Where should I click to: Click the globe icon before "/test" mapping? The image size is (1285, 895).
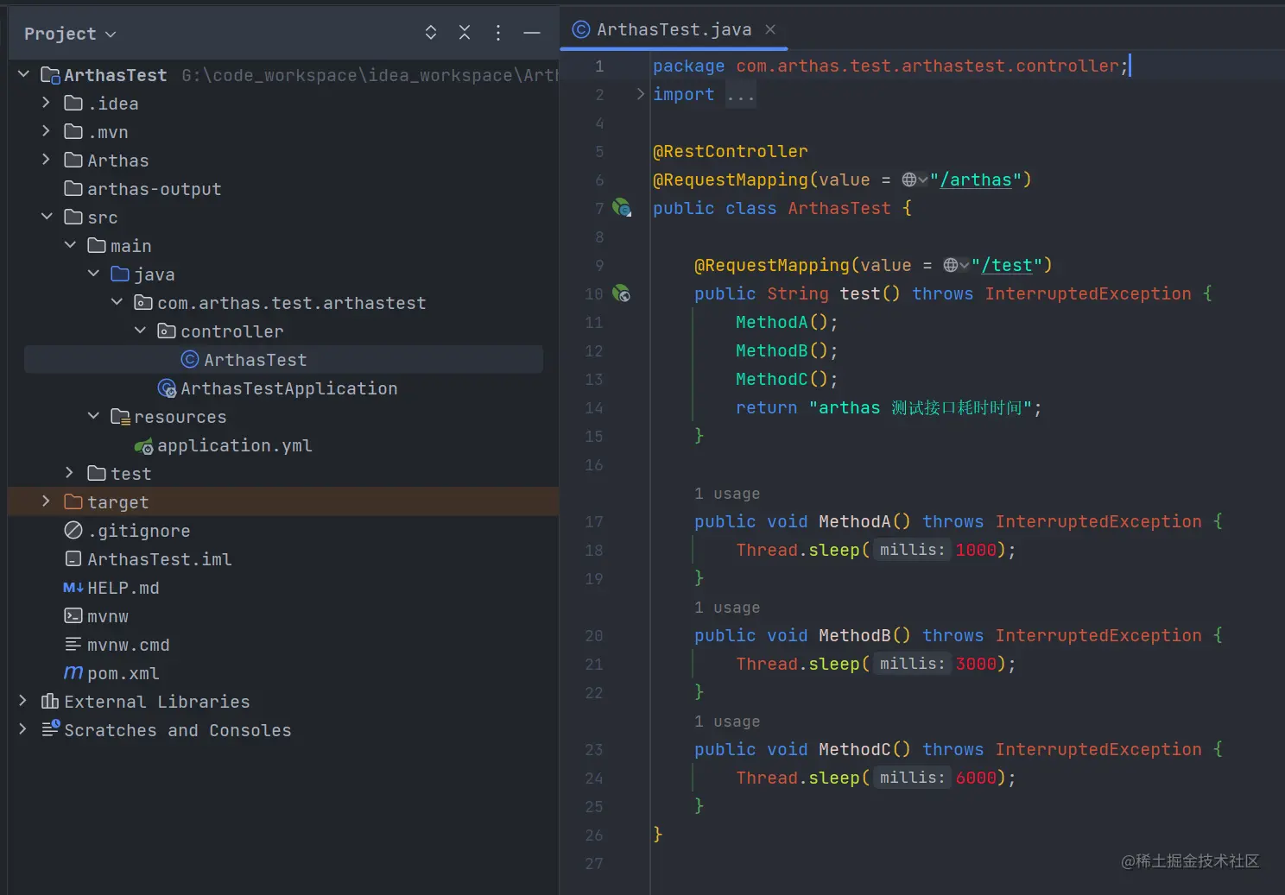tap(951, 265)
